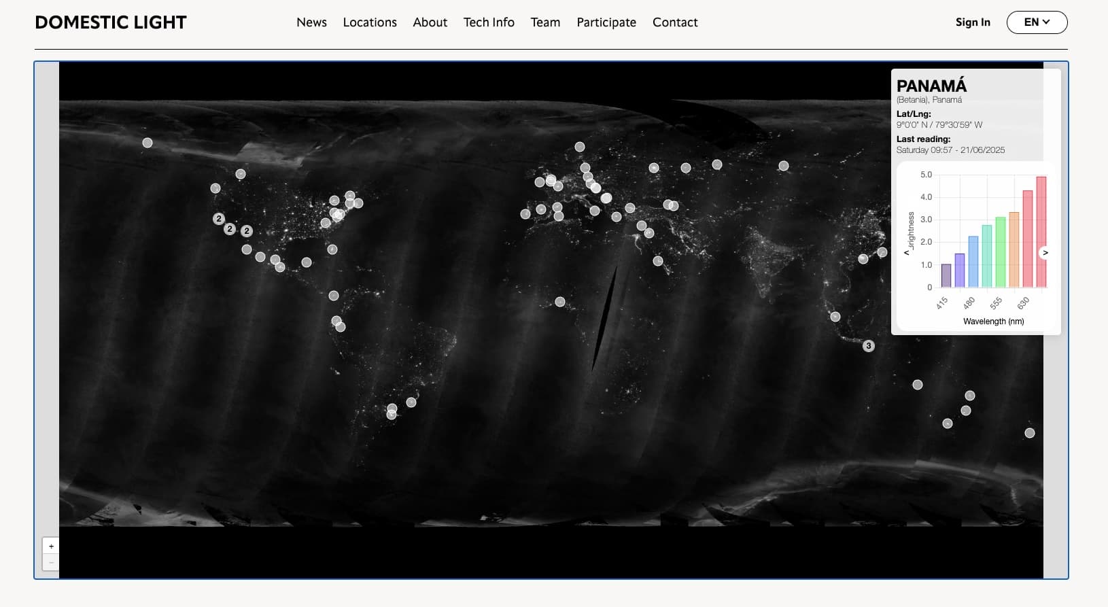Click the "(Betania), Panamá" subtitle

tap(929, 100)
